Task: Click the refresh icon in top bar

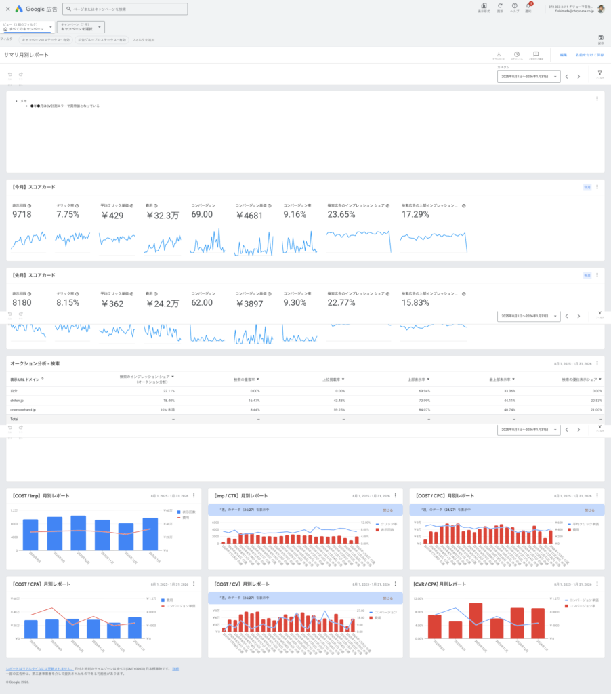Action: coord(500,5)
